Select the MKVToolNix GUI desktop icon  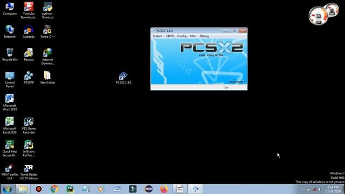tap(10, 171)
